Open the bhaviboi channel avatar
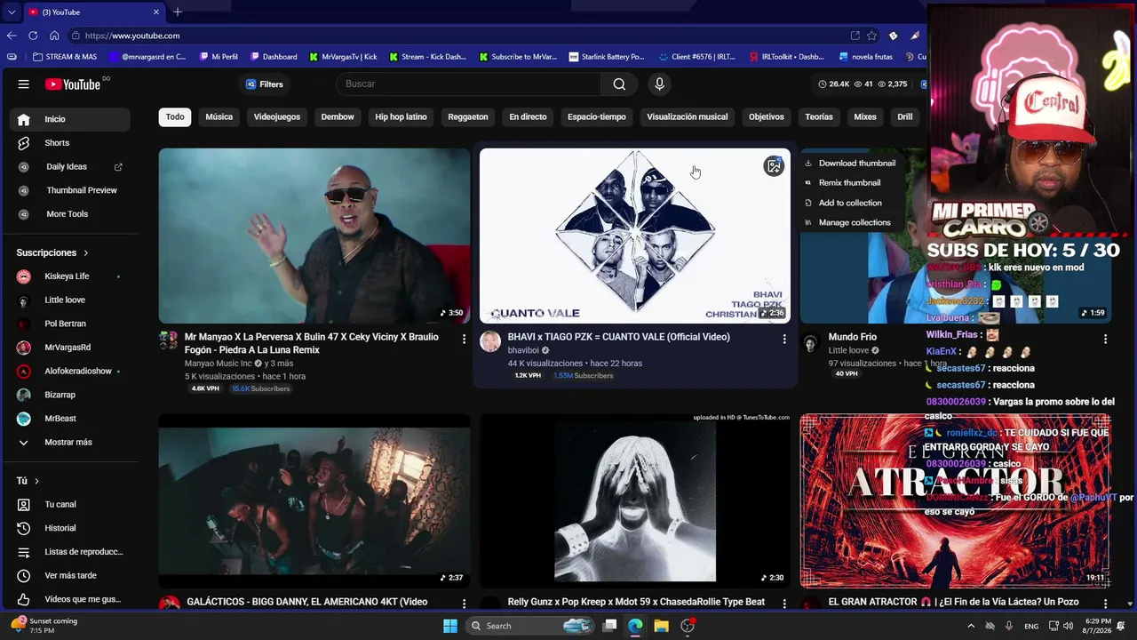The width and height of the screenshot is (1137, 640). [490, 342]
